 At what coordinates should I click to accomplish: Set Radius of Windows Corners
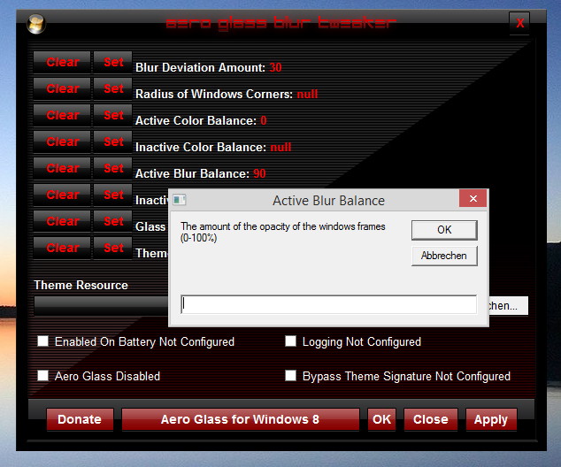click(x=113, y=88)
